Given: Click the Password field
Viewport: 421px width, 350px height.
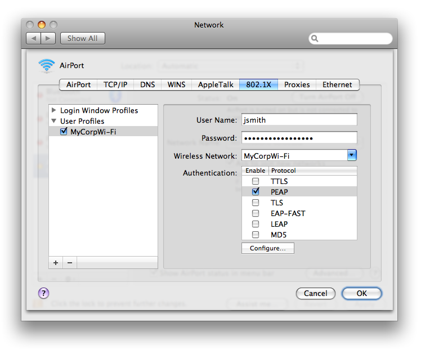Looking at the screenshot, I should pos(299,138).
